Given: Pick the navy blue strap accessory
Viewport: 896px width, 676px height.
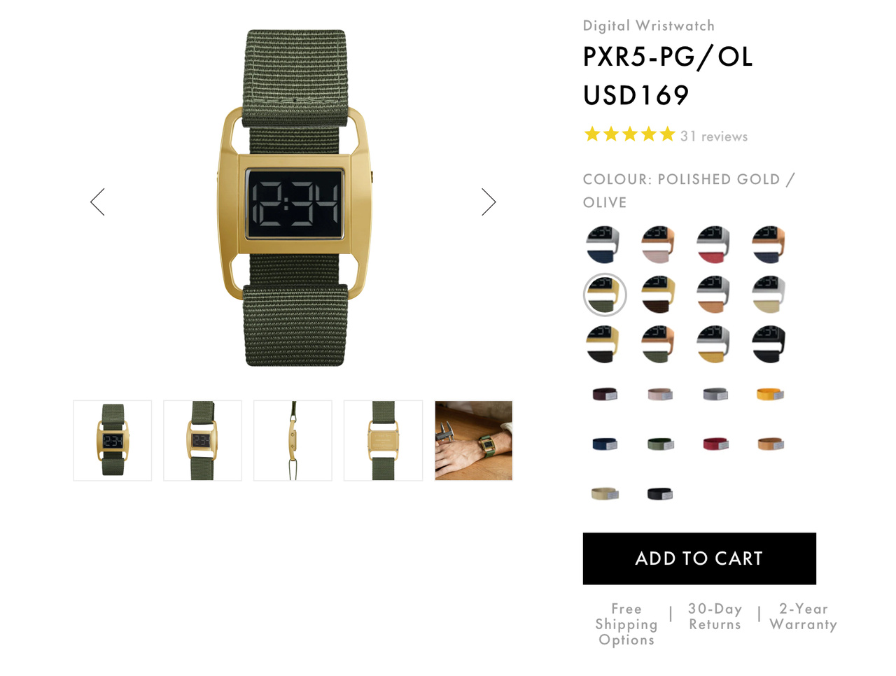Looking at the screenshot, I should click(x=605, y=444).
